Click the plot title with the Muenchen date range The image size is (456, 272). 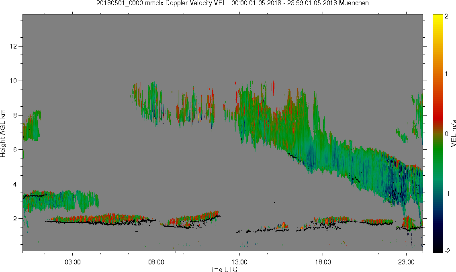(x=232, y=3)
